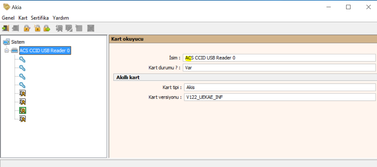The height and width of the screenshot is (167, 377).
Task: Click the padlock with pencil change-PIN icon
Action: tap(27, 28)
